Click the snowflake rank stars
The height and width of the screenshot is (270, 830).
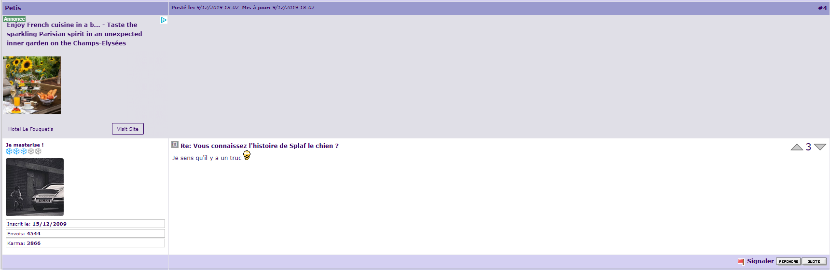coord(24,151)
